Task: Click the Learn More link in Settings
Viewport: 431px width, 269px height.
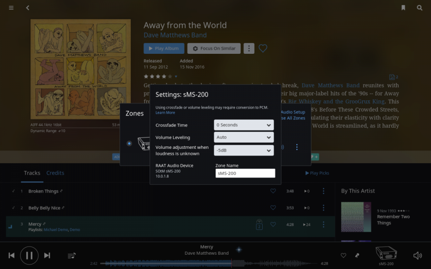Action: (x=165, y=113)
